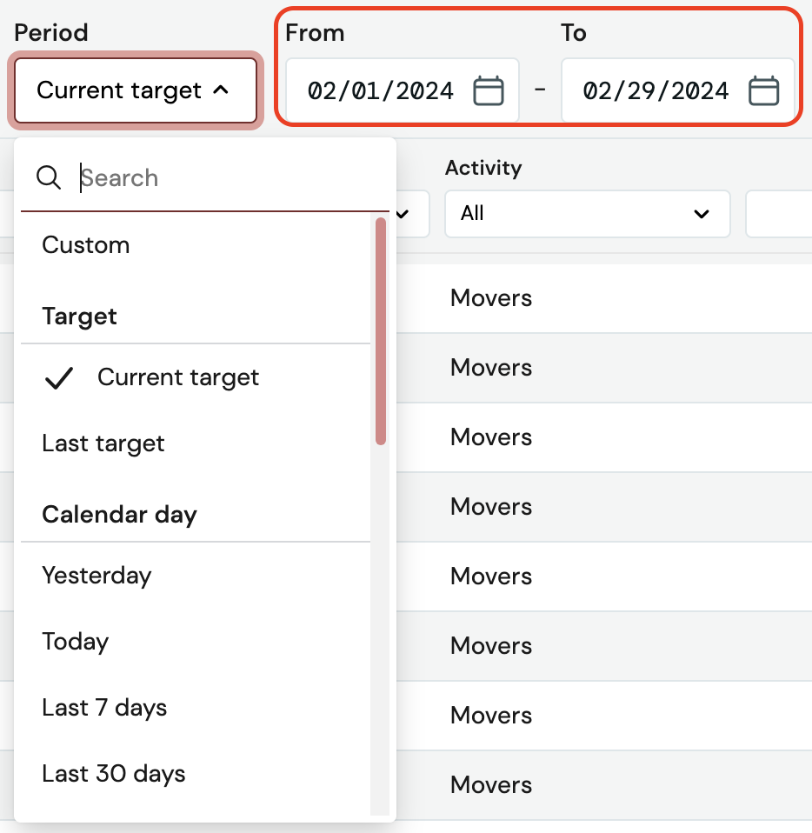Viewport: 812px width, 833px height.
Task: Click the magnifier icon in the search box
Action: click(49, 178)
